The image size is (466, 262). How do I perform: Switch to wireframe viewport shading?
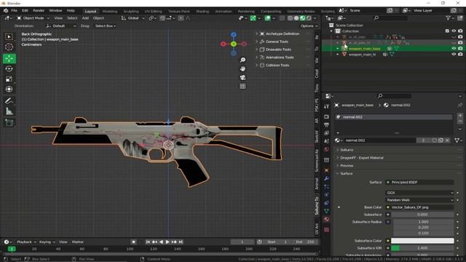coord(290,18)
